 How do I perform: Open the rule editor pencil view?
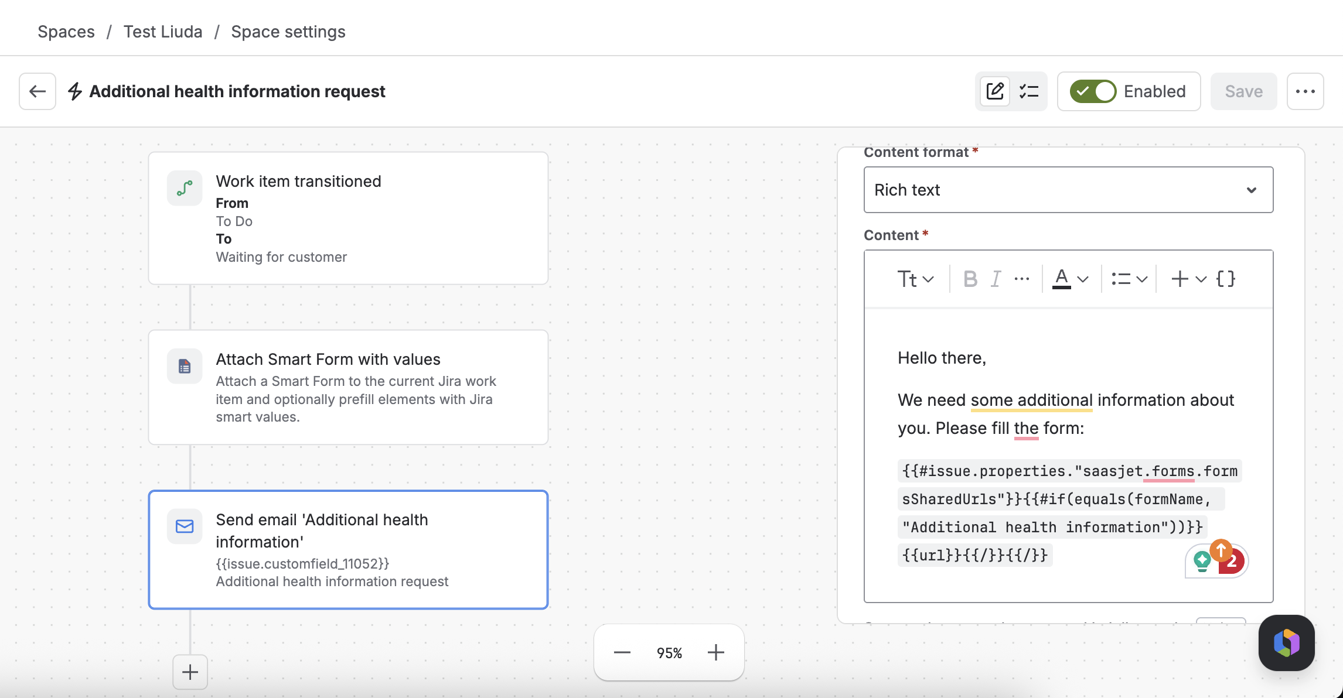(x=995, y=91)
